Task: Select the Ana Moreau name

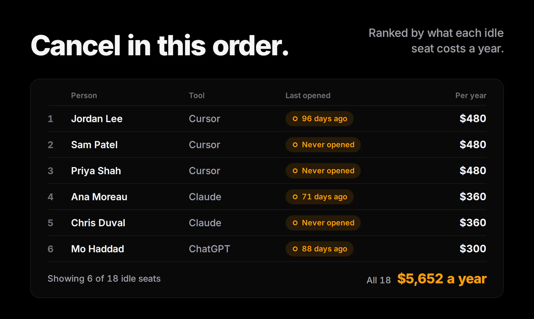Action: coord(99,197)
